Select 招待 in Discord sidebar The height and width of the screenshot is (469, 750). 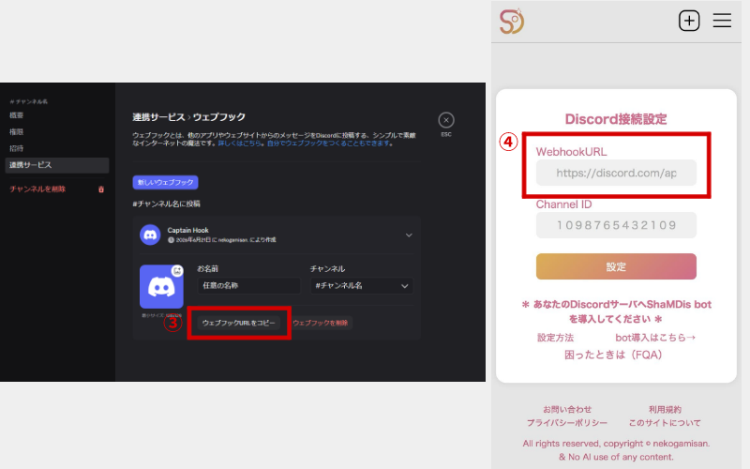pos(16,148)
